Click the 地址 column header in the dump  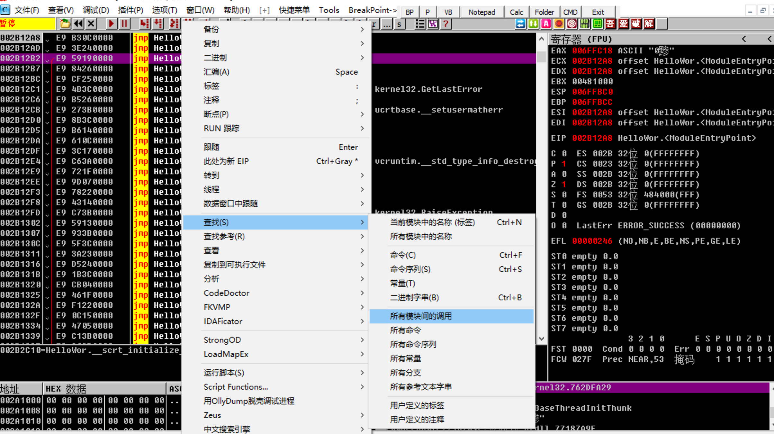click(21, 389)
